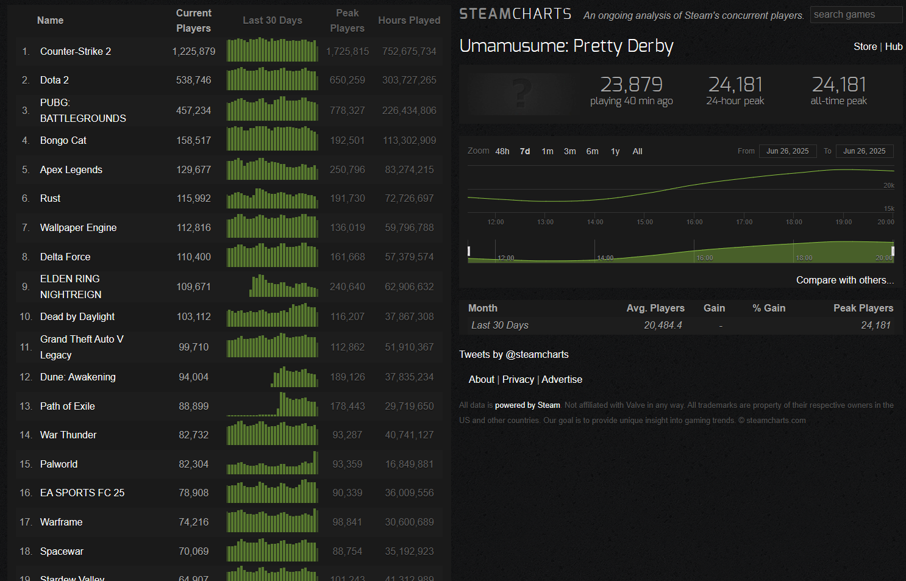Click Compare with others link
Screen dimensions: 906x581
(845, 280)
